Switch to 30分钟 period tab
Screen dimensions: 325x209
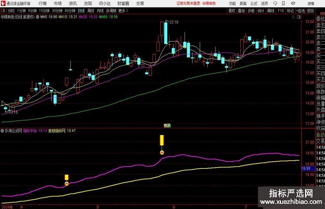pos(57,11)
